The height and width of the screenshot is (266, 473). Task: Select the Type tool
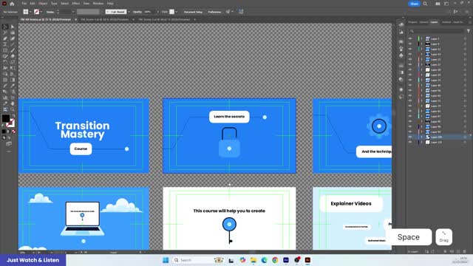(x=5, y=44)
